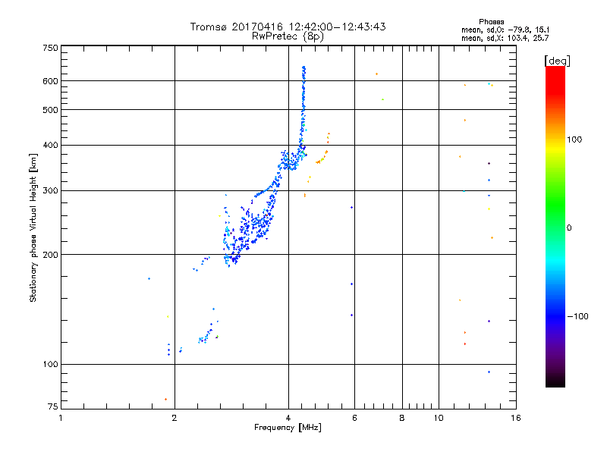
Task: Click the x-axis '2' tick label
Action: coord(175,418)
